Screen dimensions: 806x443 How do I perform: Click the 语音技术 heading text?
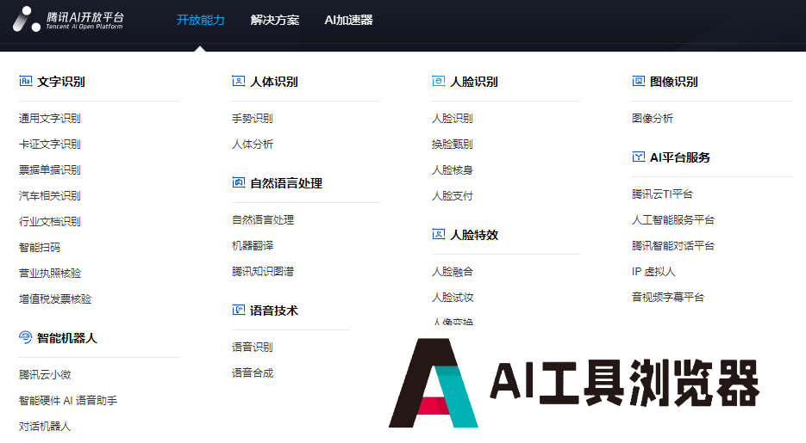coord(274,311)
